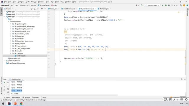The height and width of the screenshot is (106, 189).
Task: Open the user account icon menu
Action: [137, 5]
